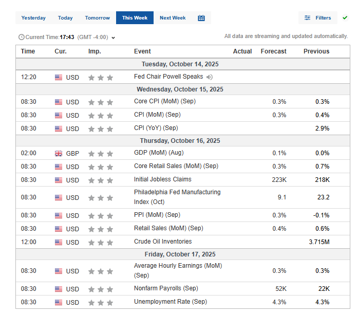Viewport: 357px width, 314px height.
Task: Open Crude Oil Inventories event
Action: [163, 242]
